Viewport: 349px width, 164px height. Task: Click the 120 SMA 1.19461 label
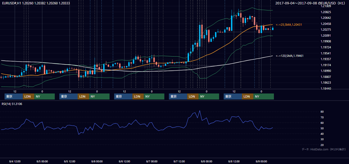pos(290,56)
